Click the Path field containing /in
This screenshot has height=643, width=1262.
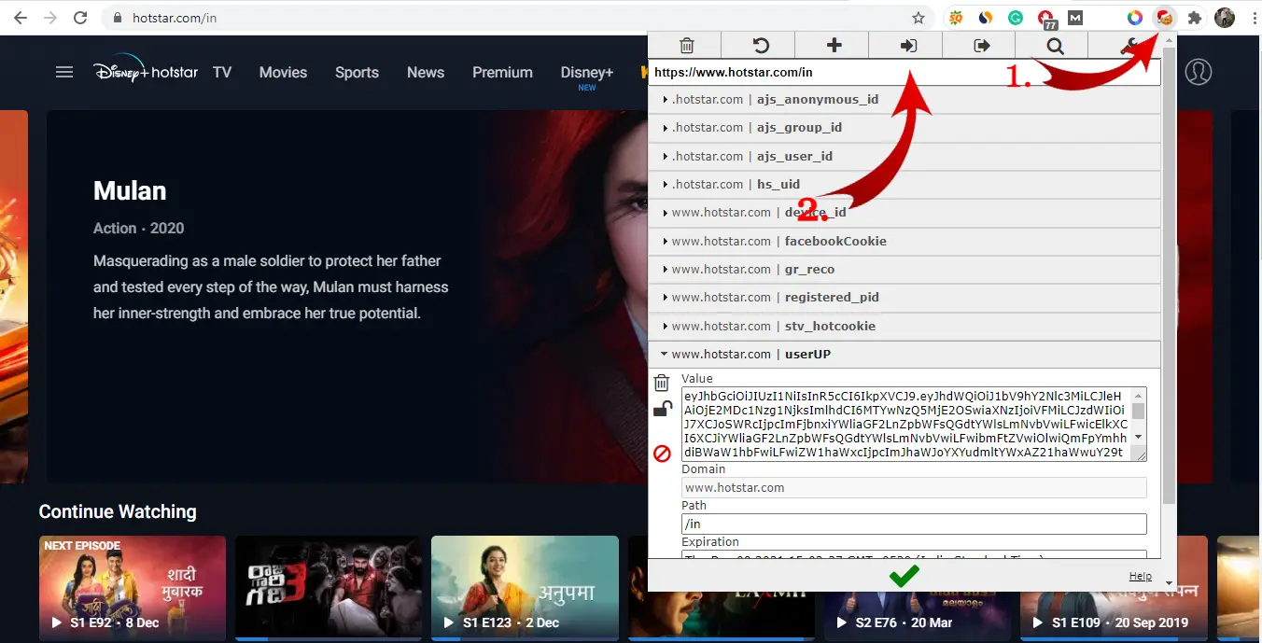click(x=914, y=524)
